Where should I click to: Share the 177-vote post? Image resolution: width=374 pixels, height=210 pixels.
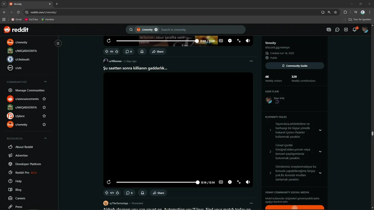pyautogui.click(x=159, y=193)
